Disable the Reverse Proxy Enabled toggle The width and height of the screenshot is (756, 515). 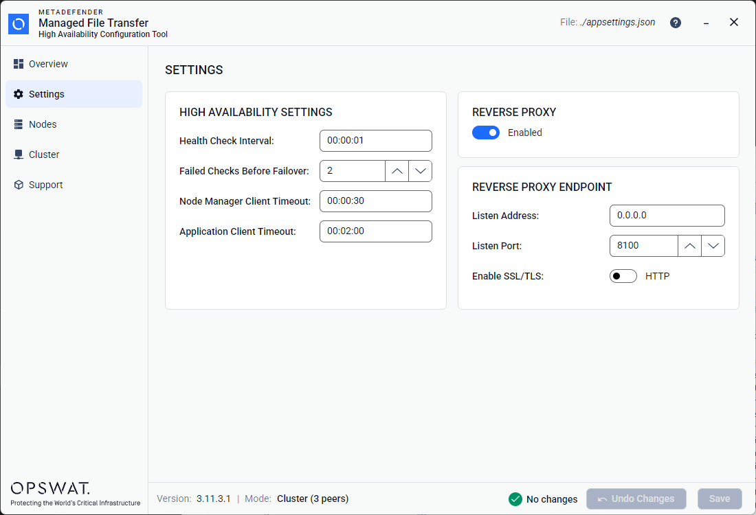485,133
